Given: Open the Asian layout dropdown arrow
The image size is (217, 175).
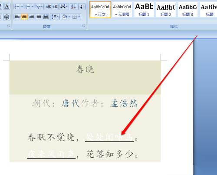Looking at the screenshot, I should click(67, 7).
